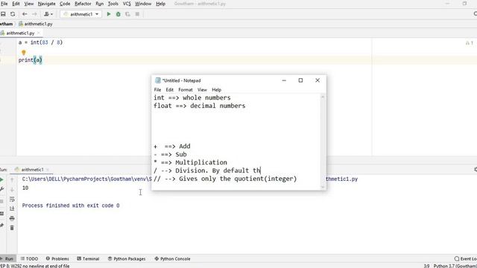Open the VCS menu
This screenshot has width=477, height=268.
127,4
